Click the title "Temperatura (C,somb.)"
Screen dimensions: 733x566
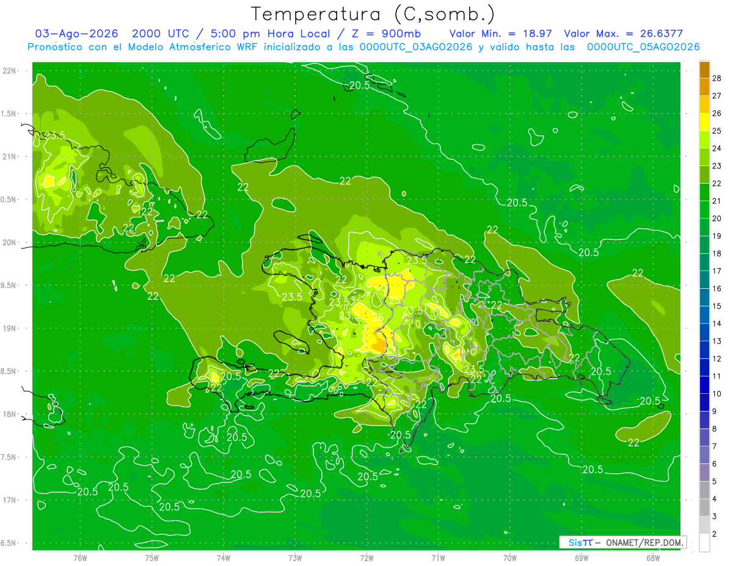point(373,14)
